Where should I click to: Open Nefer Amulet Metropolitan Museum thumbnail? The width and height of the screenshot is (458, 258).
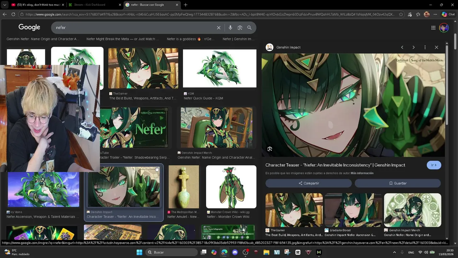click(x=184, y=187)
